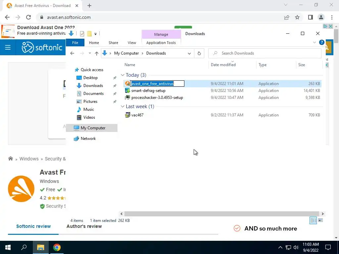This screenshot has width=339, height=254.
Task: Go back in Explorer navigation
Action: click(x=72, y=53)
